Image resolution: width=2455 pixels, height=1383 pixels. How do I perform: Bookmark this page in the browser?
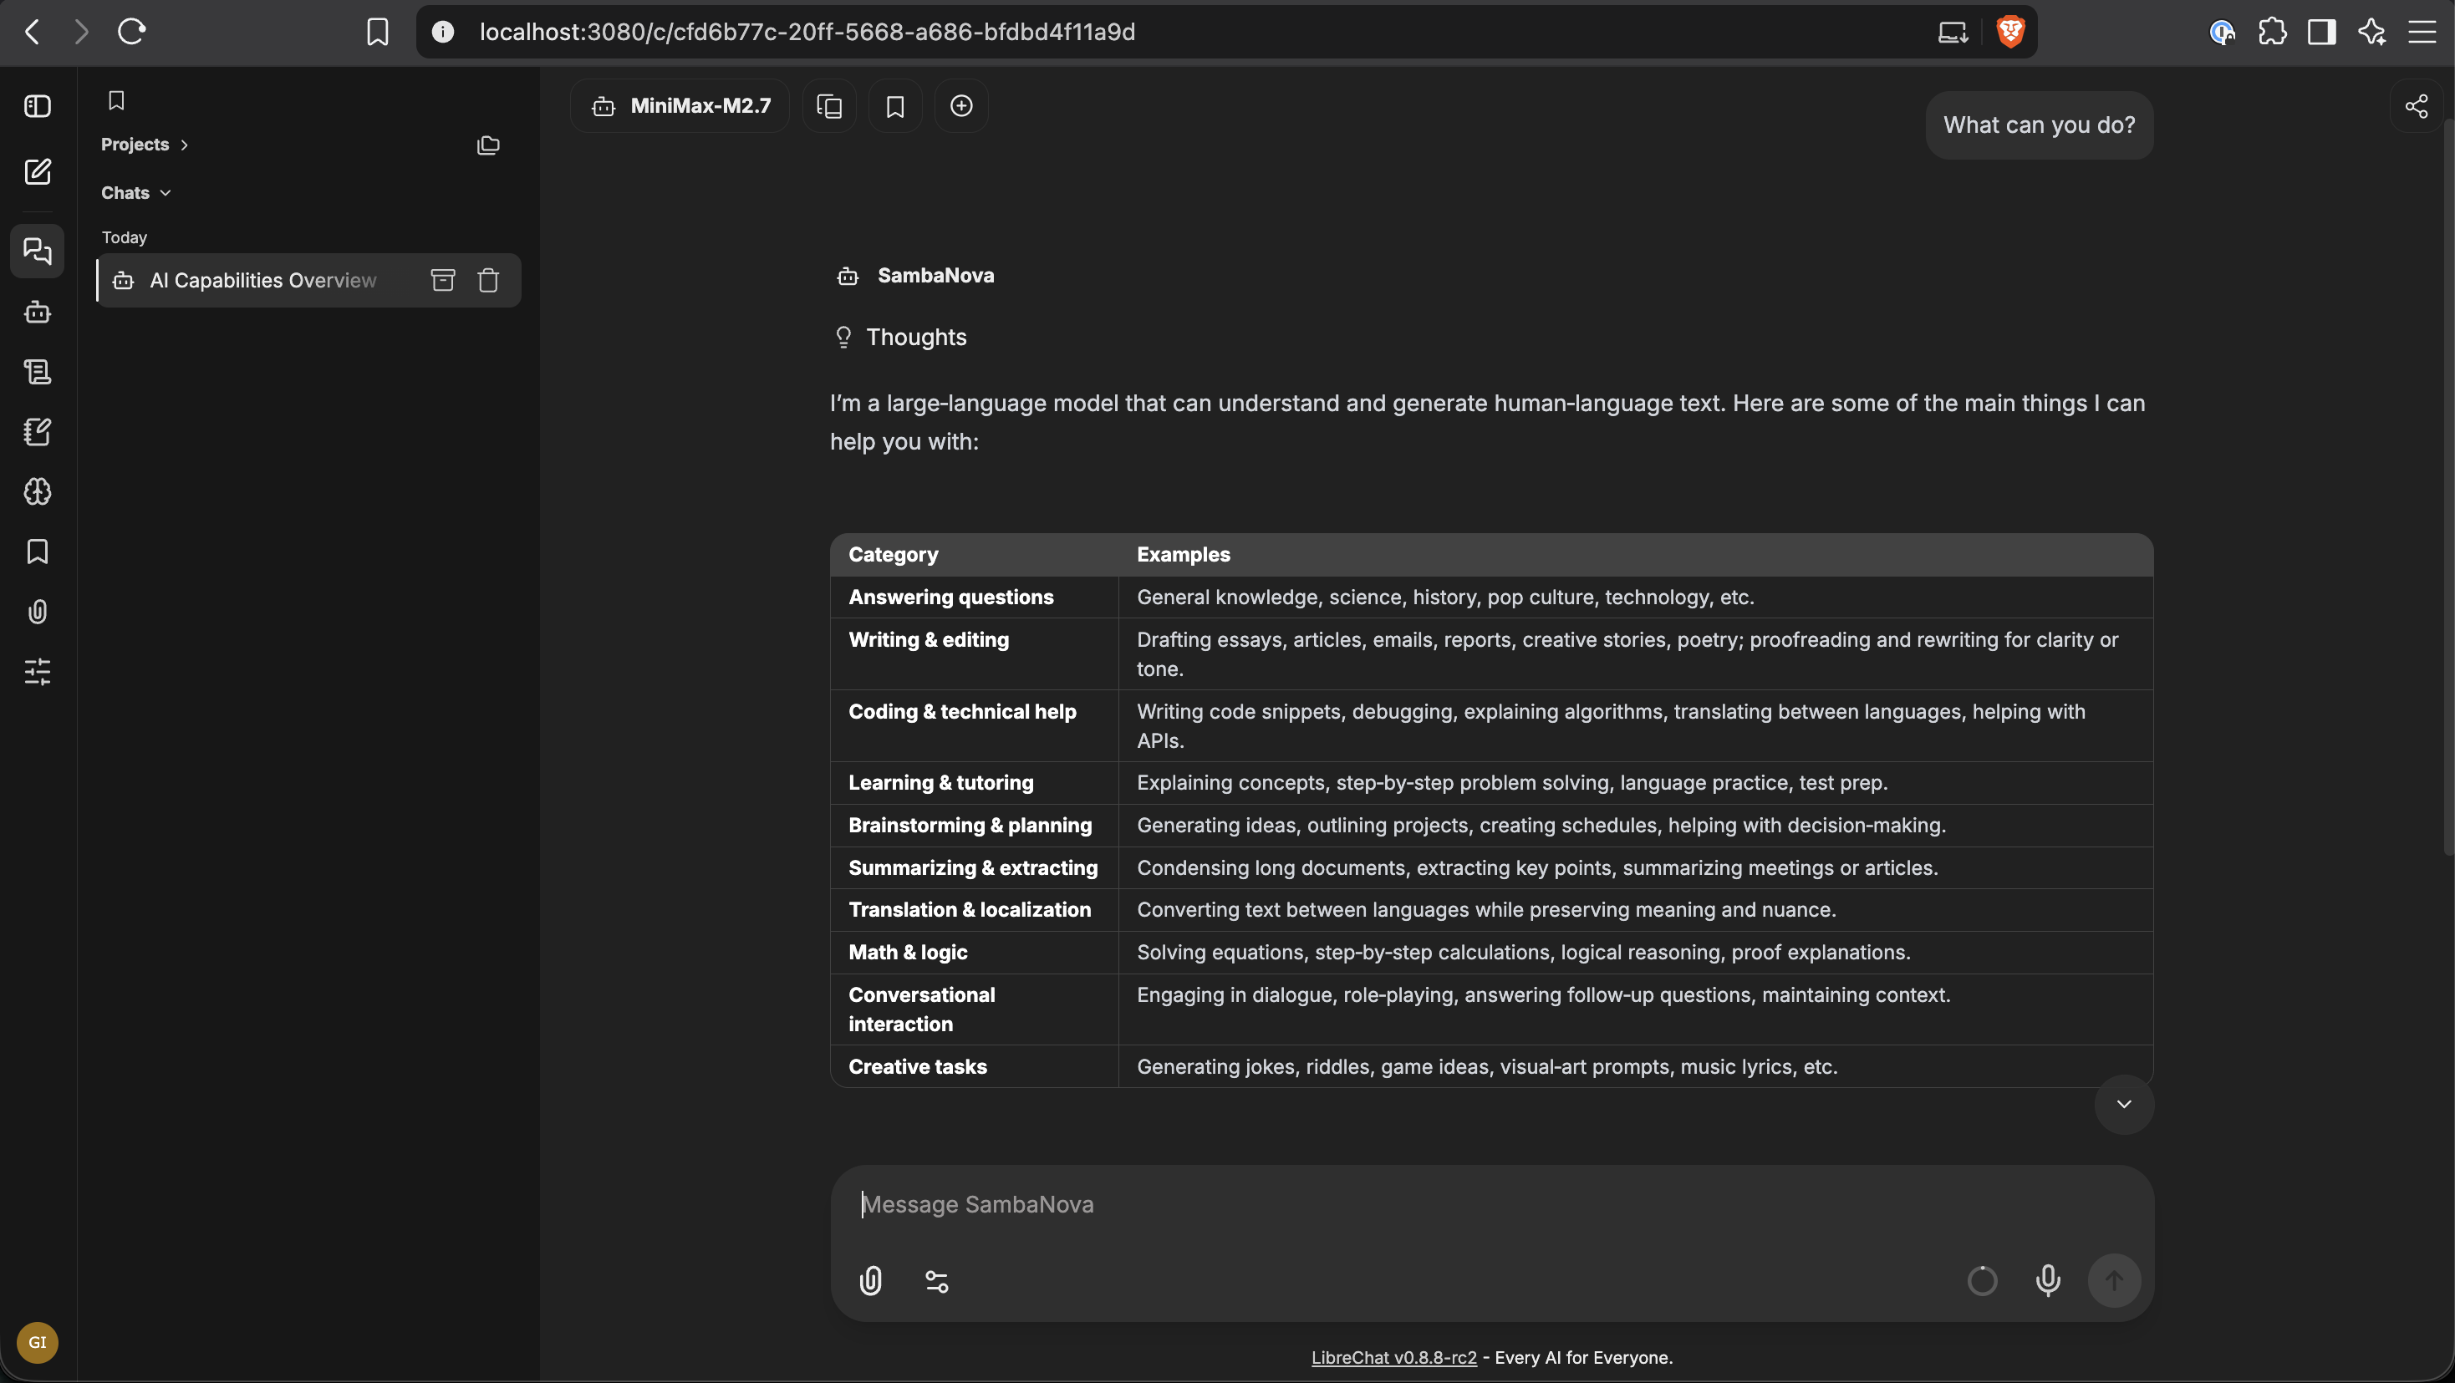point(377,32)
